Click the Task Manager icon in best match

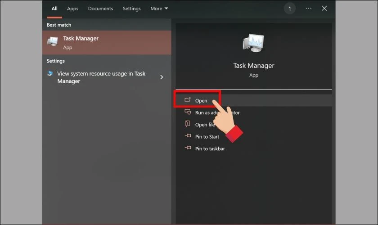(x=53, y=41)
